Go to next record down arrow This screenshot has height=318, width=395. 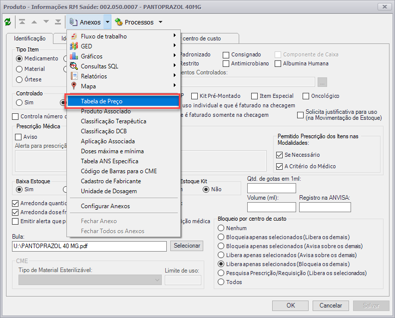[46, 22]
